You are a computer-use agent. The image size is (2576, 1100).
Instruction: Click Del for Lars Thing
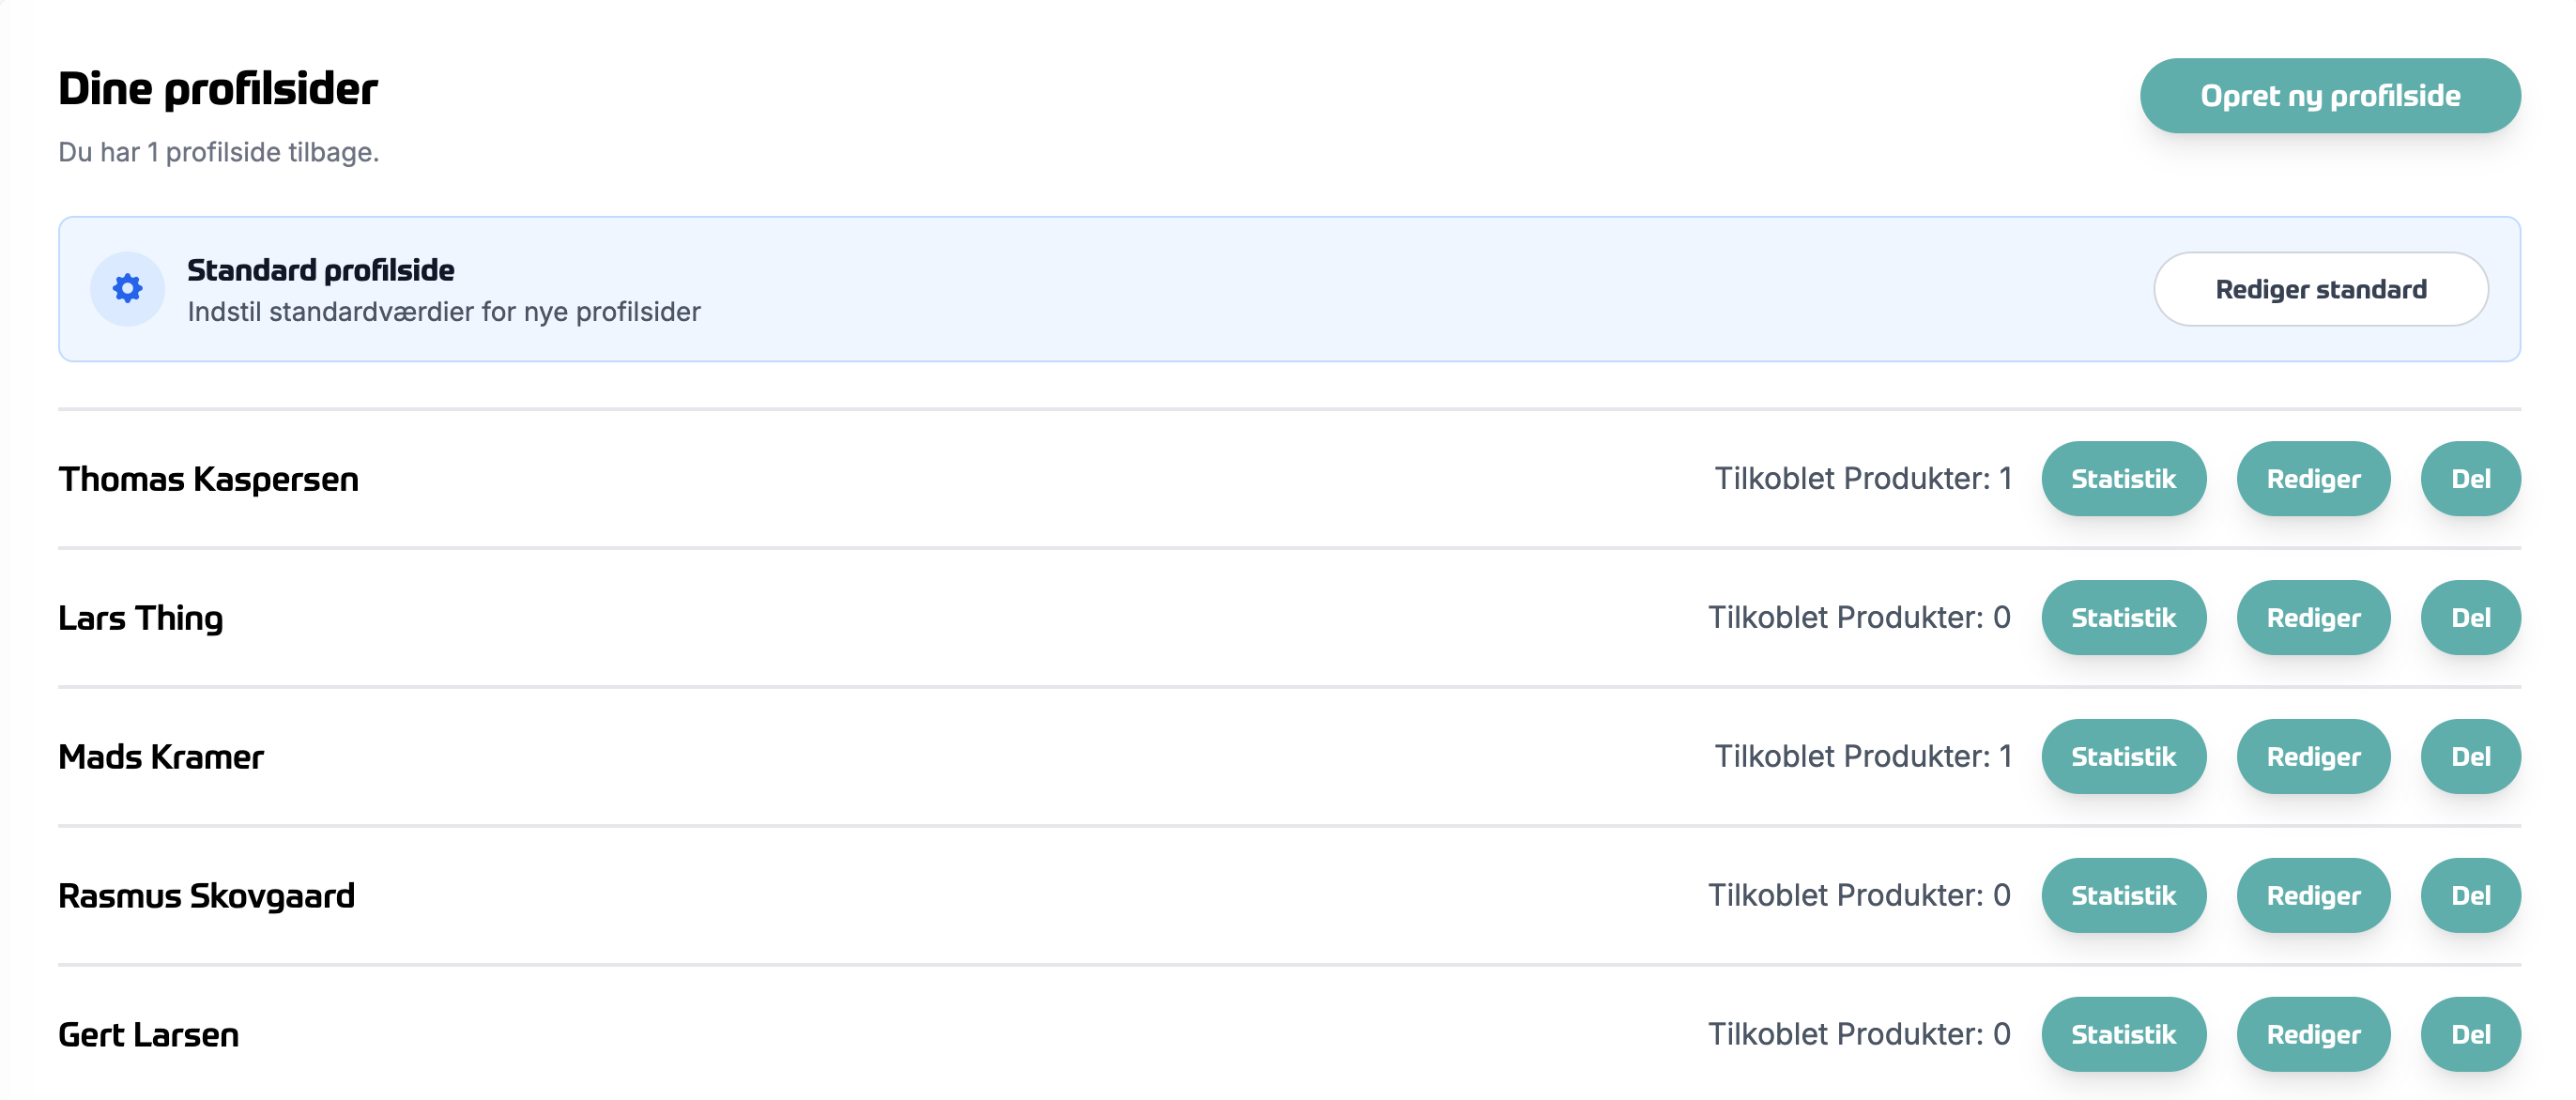click(x=2470, y=618)
